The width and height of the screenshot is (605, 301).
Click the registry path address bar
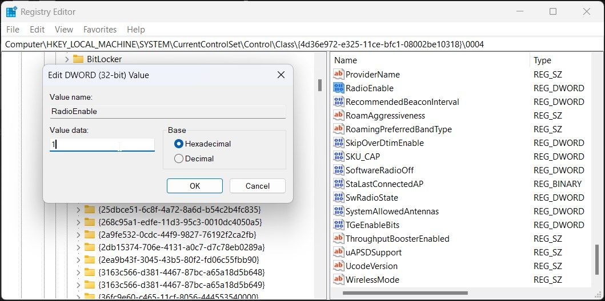pos(303,44)
